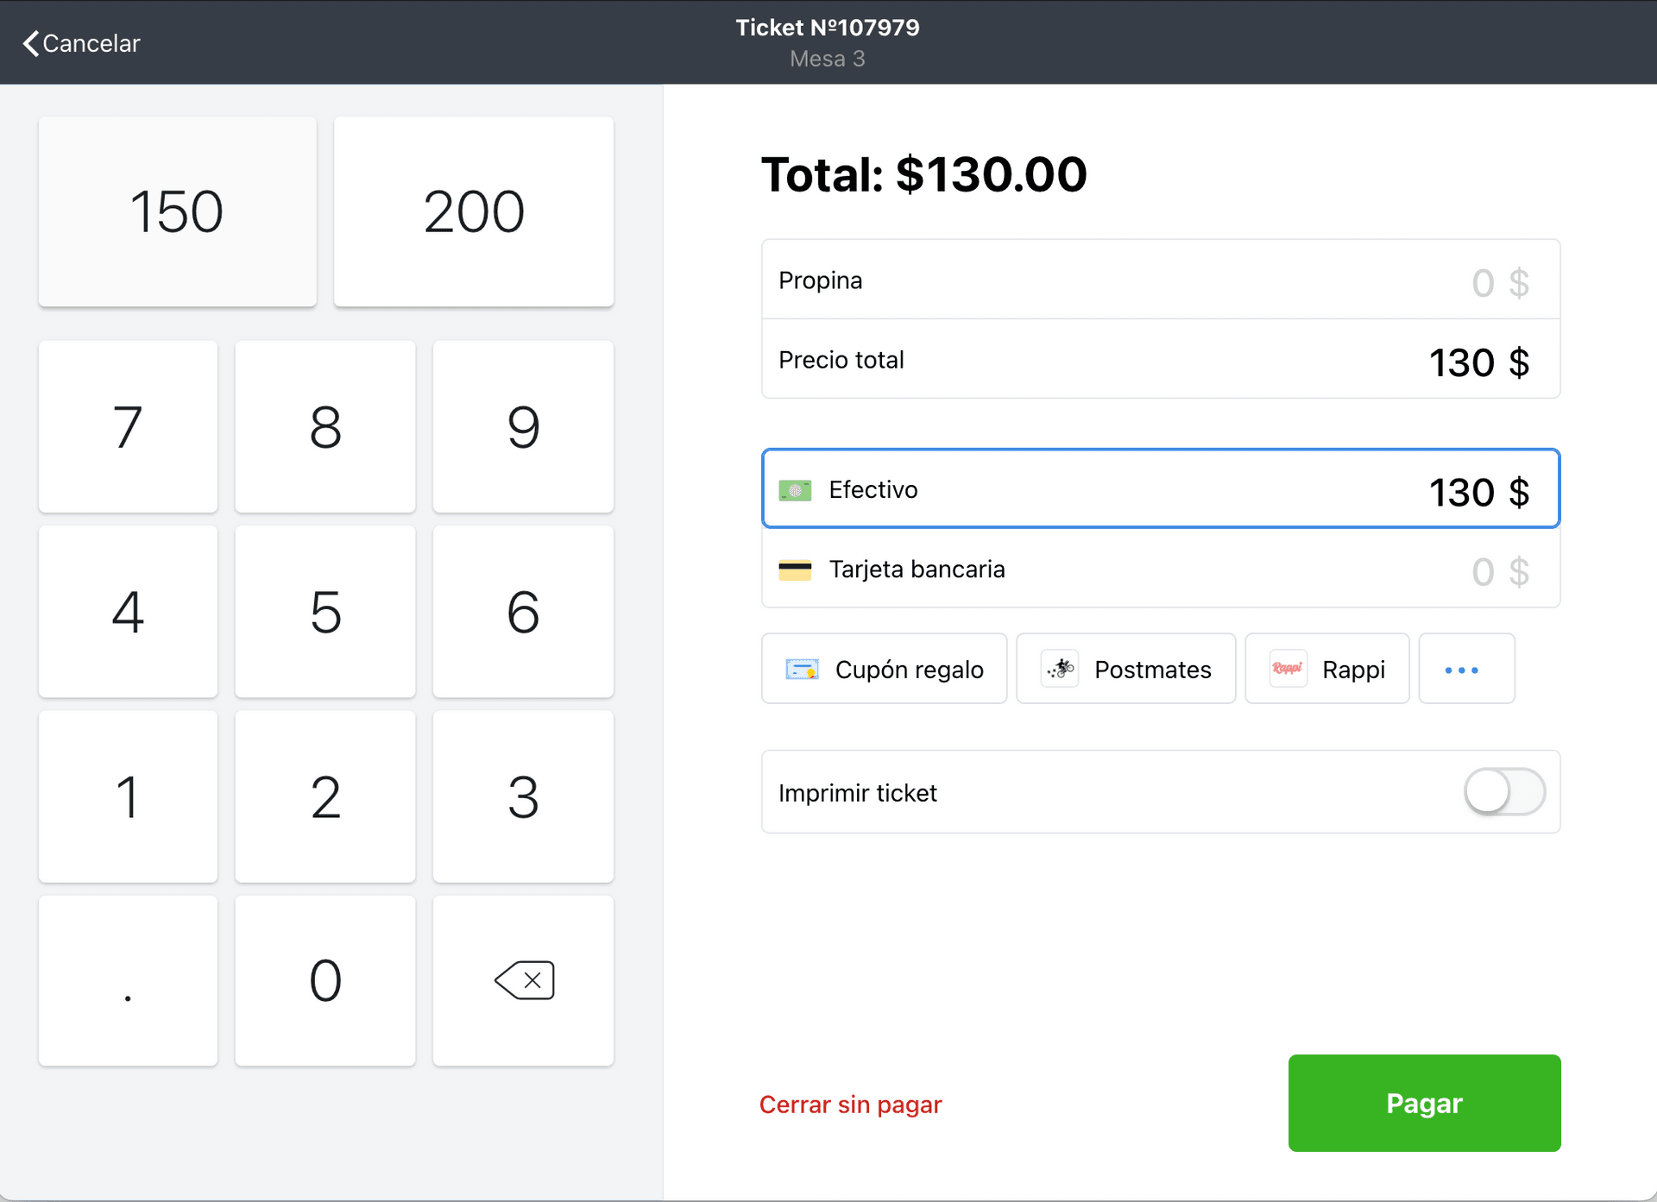Select the Propina tip field

point(1161,280)
